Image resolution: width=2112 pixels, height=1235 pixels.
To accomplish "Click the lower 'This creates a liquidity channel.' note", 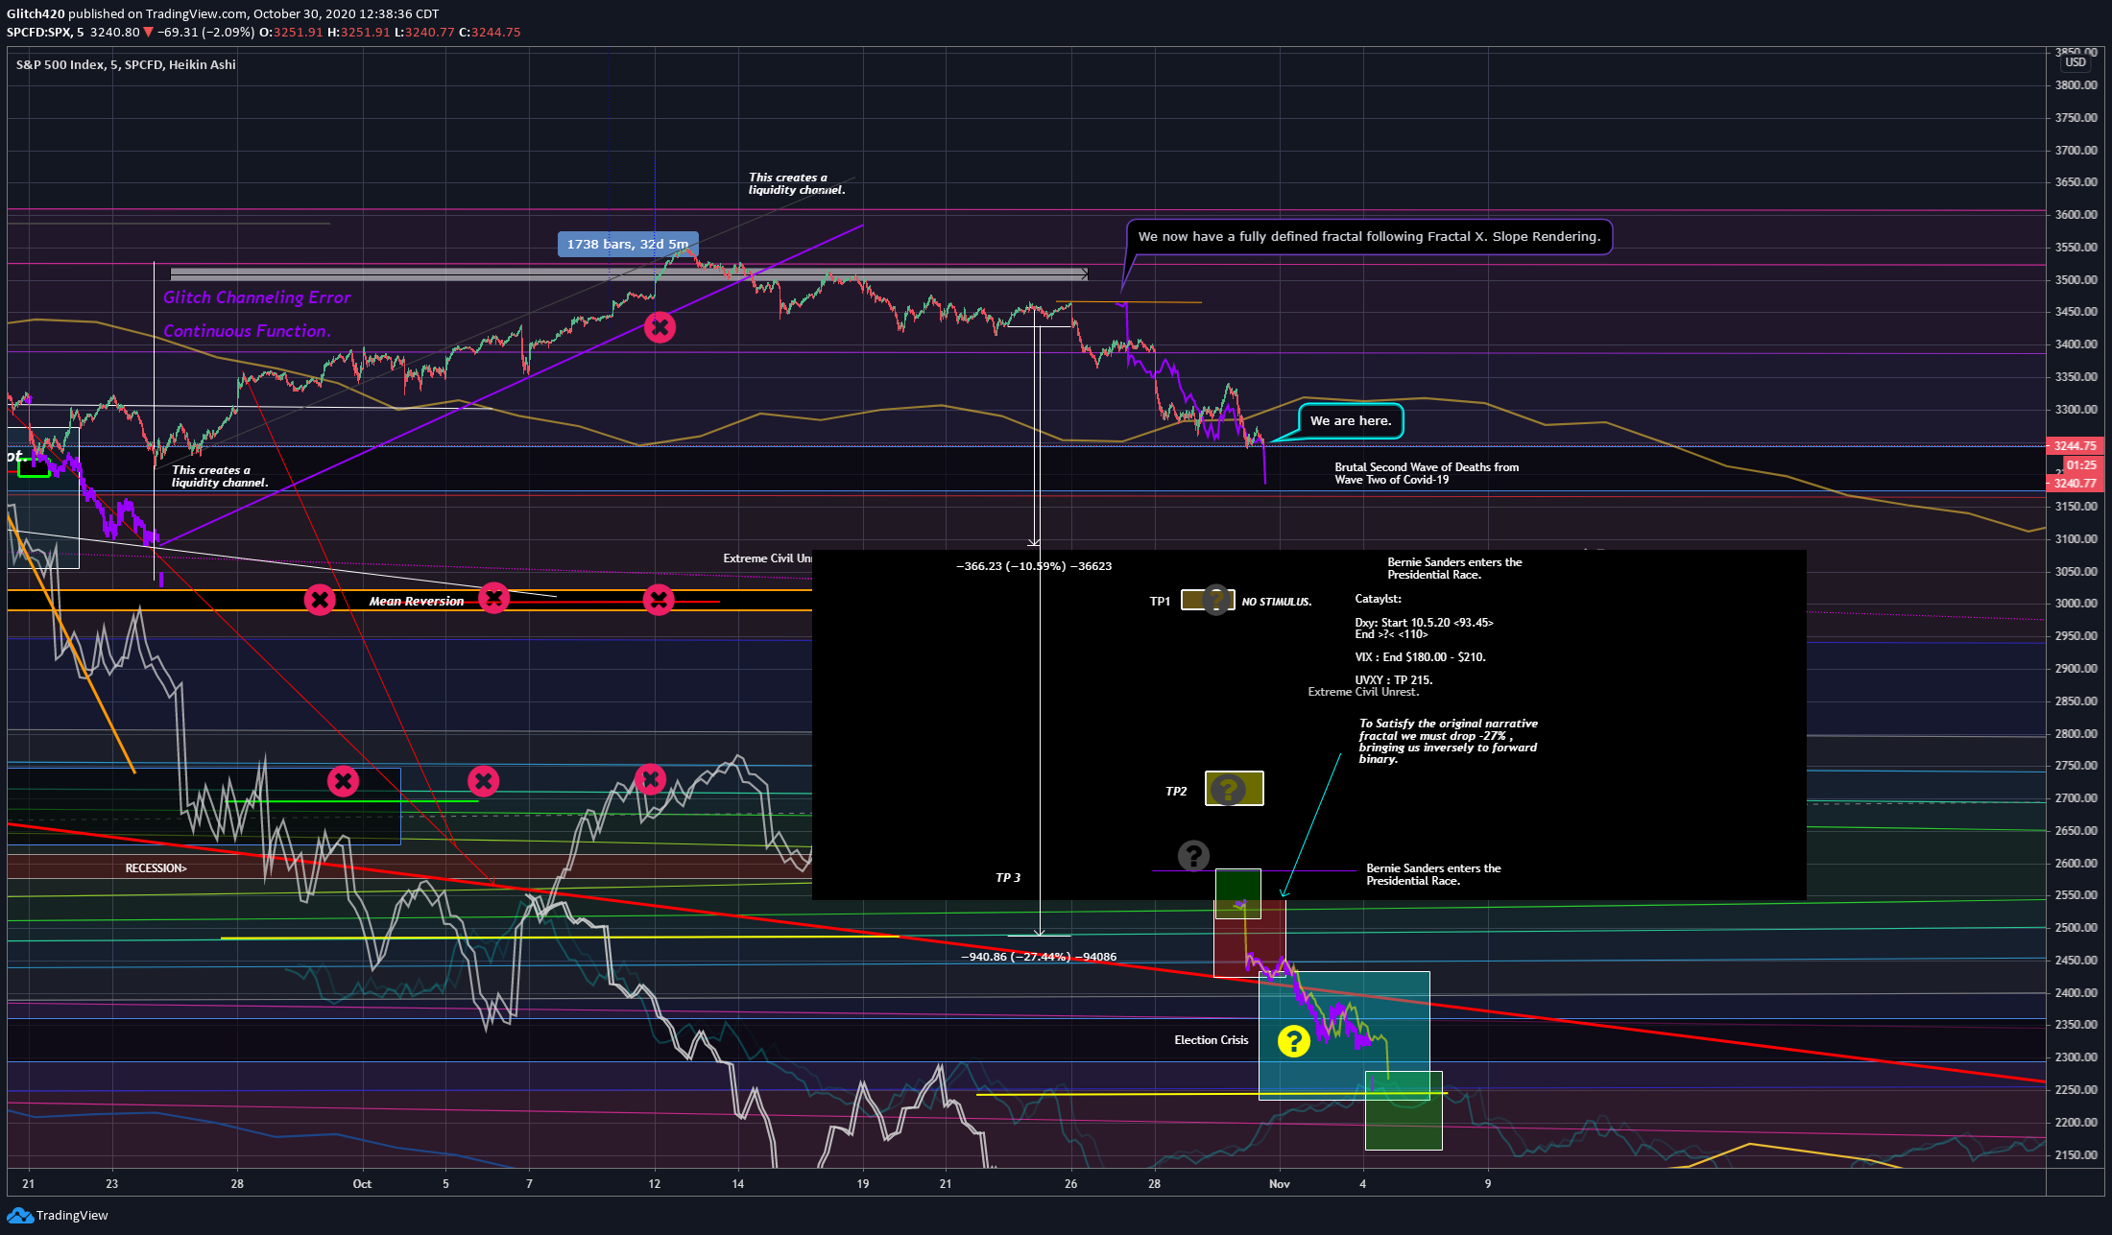I will click(x=220, y=476).
